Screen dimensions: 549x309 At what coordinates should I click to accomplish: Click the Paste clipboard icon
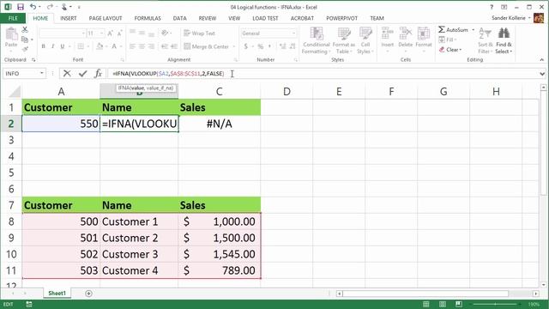tap(11, 34)
